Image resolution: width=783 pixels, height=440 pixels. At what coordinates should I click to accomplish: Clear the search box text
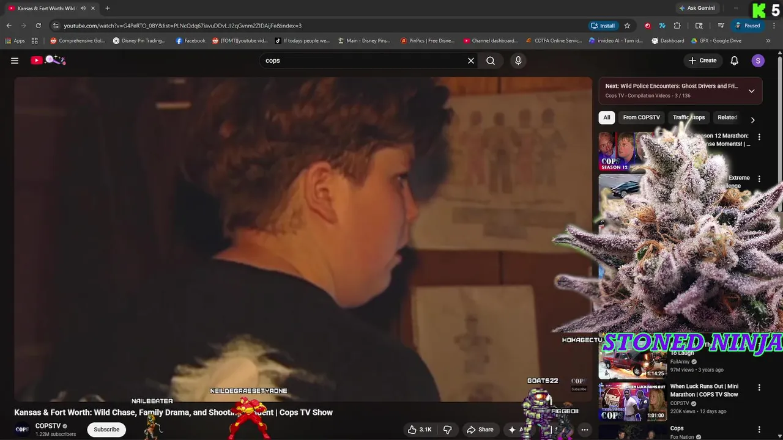[471, 61]
